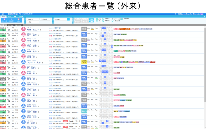206x129 pixels.
Task: Click avatar icon of patient 杉下 結衣
Action: pyautogui.click(x=23, y=35)
